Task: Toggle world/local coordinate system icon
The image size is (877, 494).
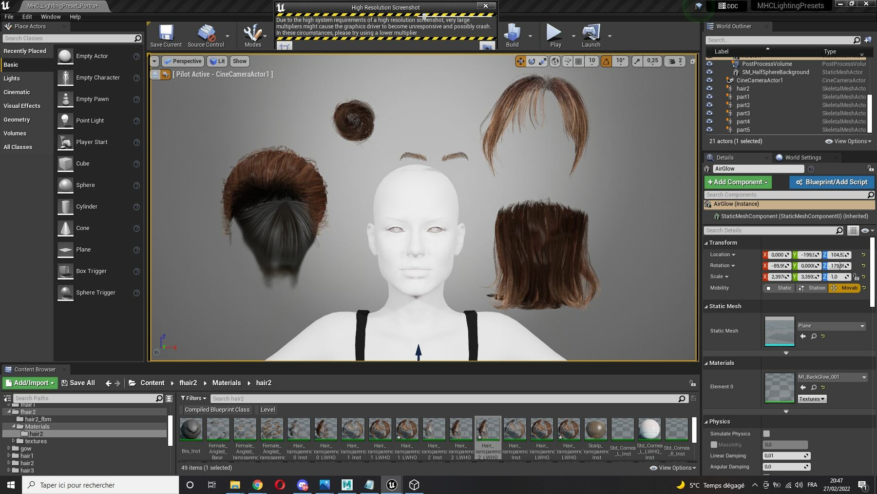Action: [x=555, y=61]
